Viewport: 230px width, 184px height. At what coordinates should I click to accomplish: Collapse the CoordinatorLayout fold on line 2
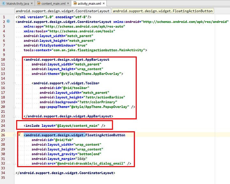14,22
